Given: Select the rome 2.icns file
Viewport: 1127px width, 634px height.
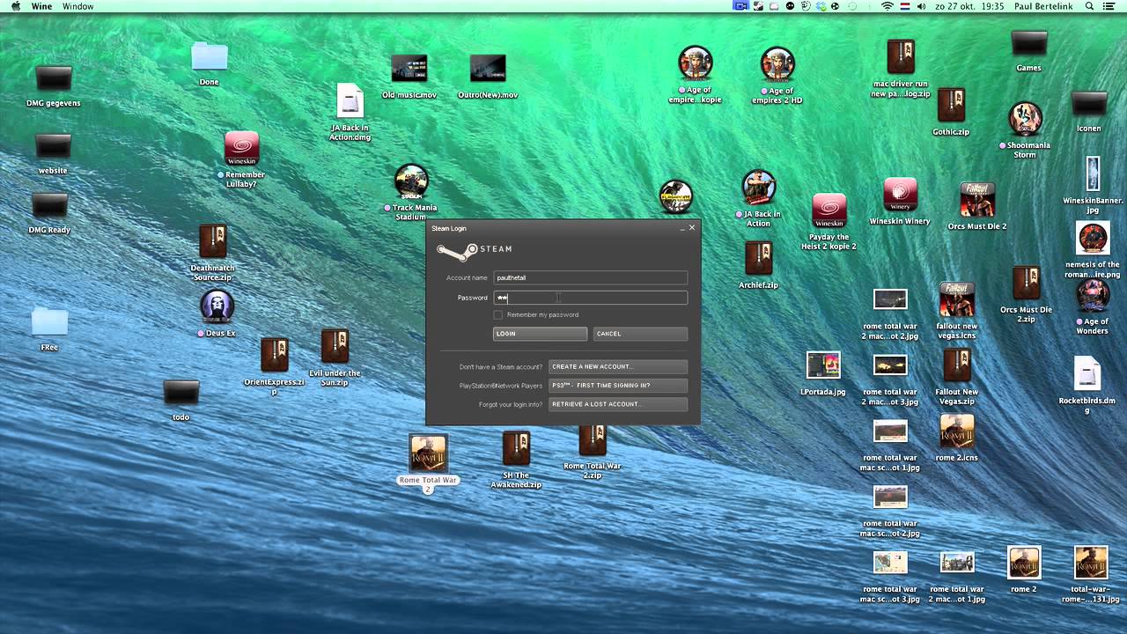Looking at the screenshot, I should pyautogui.click(x=957, y=431).
